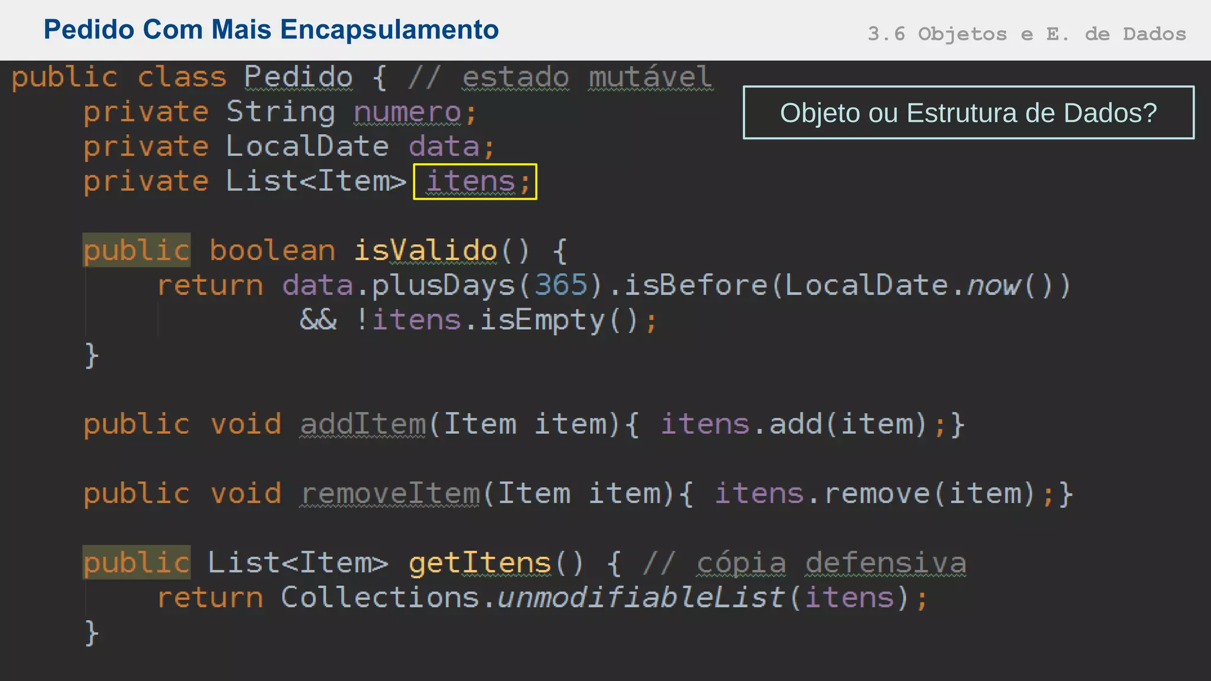Click the method name 'addItem'
The width and height of the screenshot is (1211, 681).
[x=362, y=424]
